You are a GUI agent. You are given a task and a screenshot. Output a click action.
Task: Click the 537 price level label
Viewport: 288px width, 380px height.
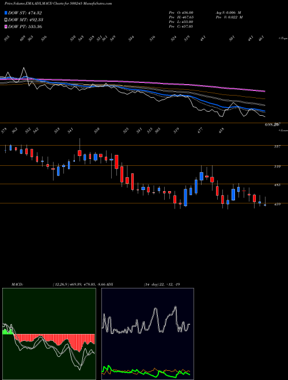point(277,146)
